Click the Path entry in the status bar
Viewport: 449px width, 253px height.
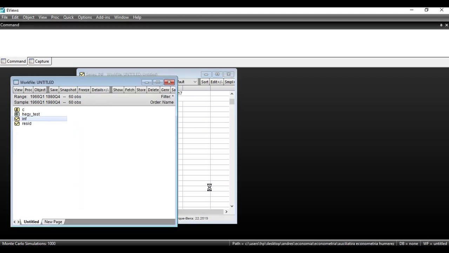(x=313, y=244)
